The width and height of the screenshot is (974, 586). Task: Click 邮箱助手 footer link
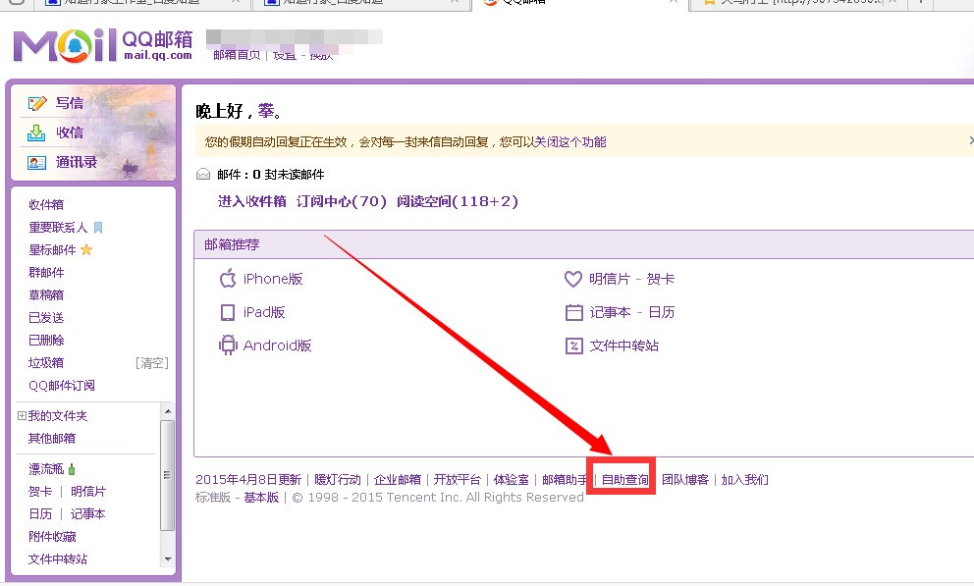click(565, 480)
